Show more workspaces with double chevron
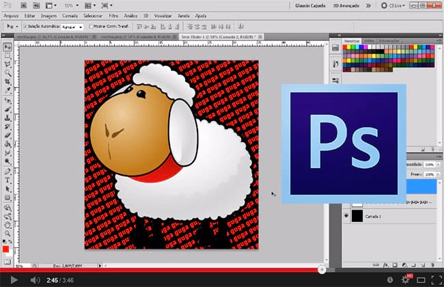The image size is (444, 287). pos(368,5)
